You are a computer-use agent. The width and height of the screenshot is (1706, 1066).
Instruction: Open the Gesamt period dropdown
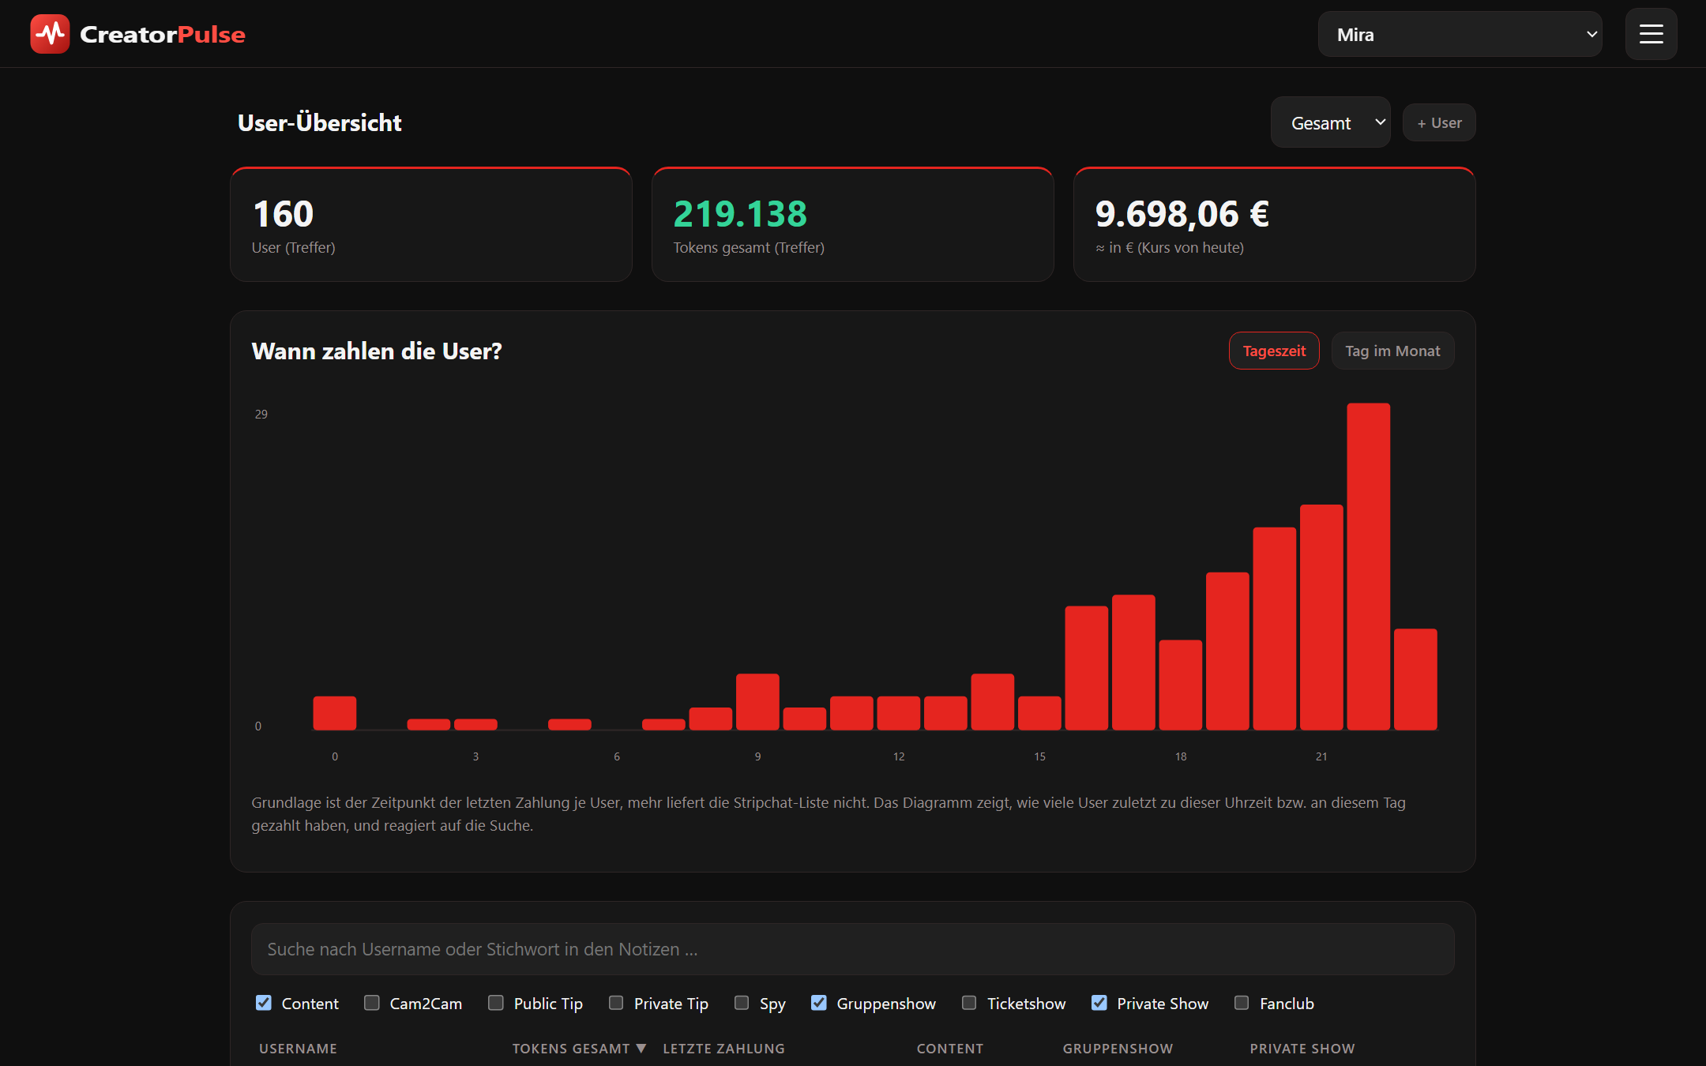click(x=1330, y=122)
